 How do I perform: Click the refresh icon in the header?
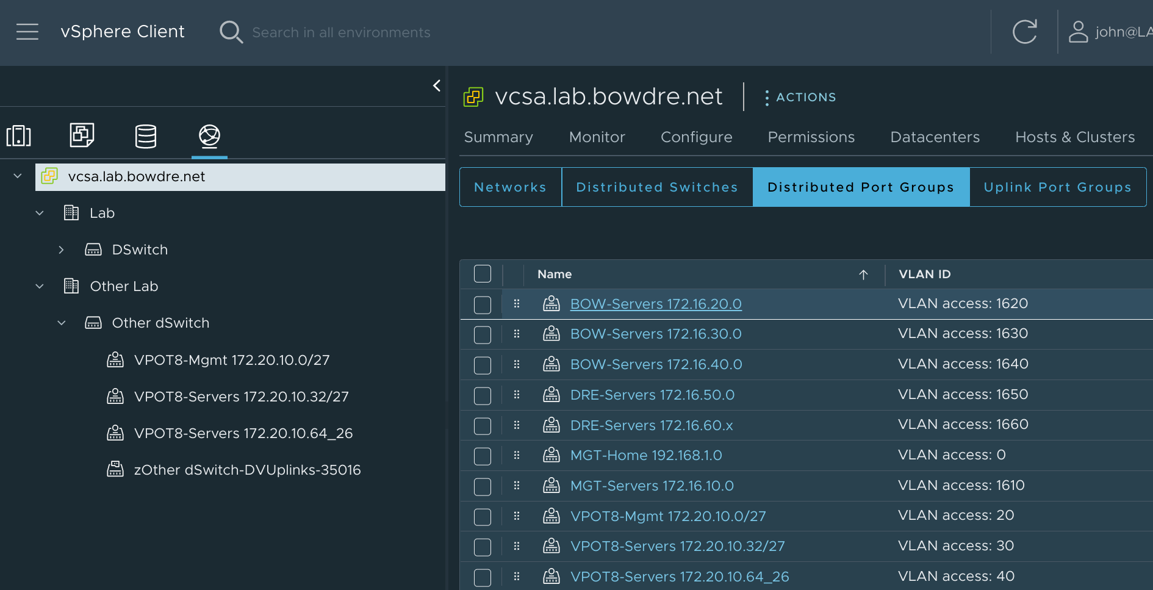click(1024, 32)
